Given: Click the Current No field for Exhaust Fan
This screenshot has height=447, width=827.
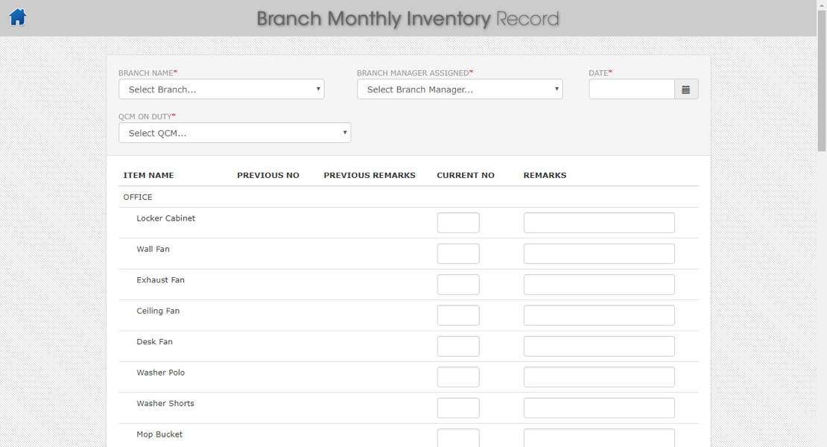Looking at the screenshot, I should click(x=457, y=284).
